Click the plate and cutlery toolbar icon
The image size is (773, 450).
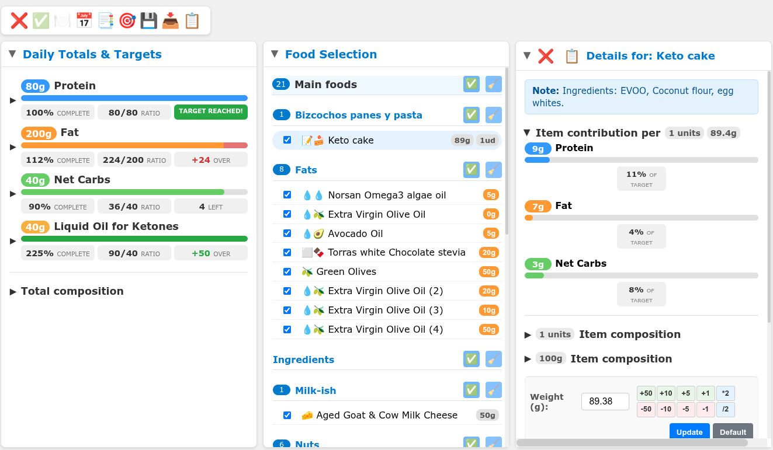point(62,20)
